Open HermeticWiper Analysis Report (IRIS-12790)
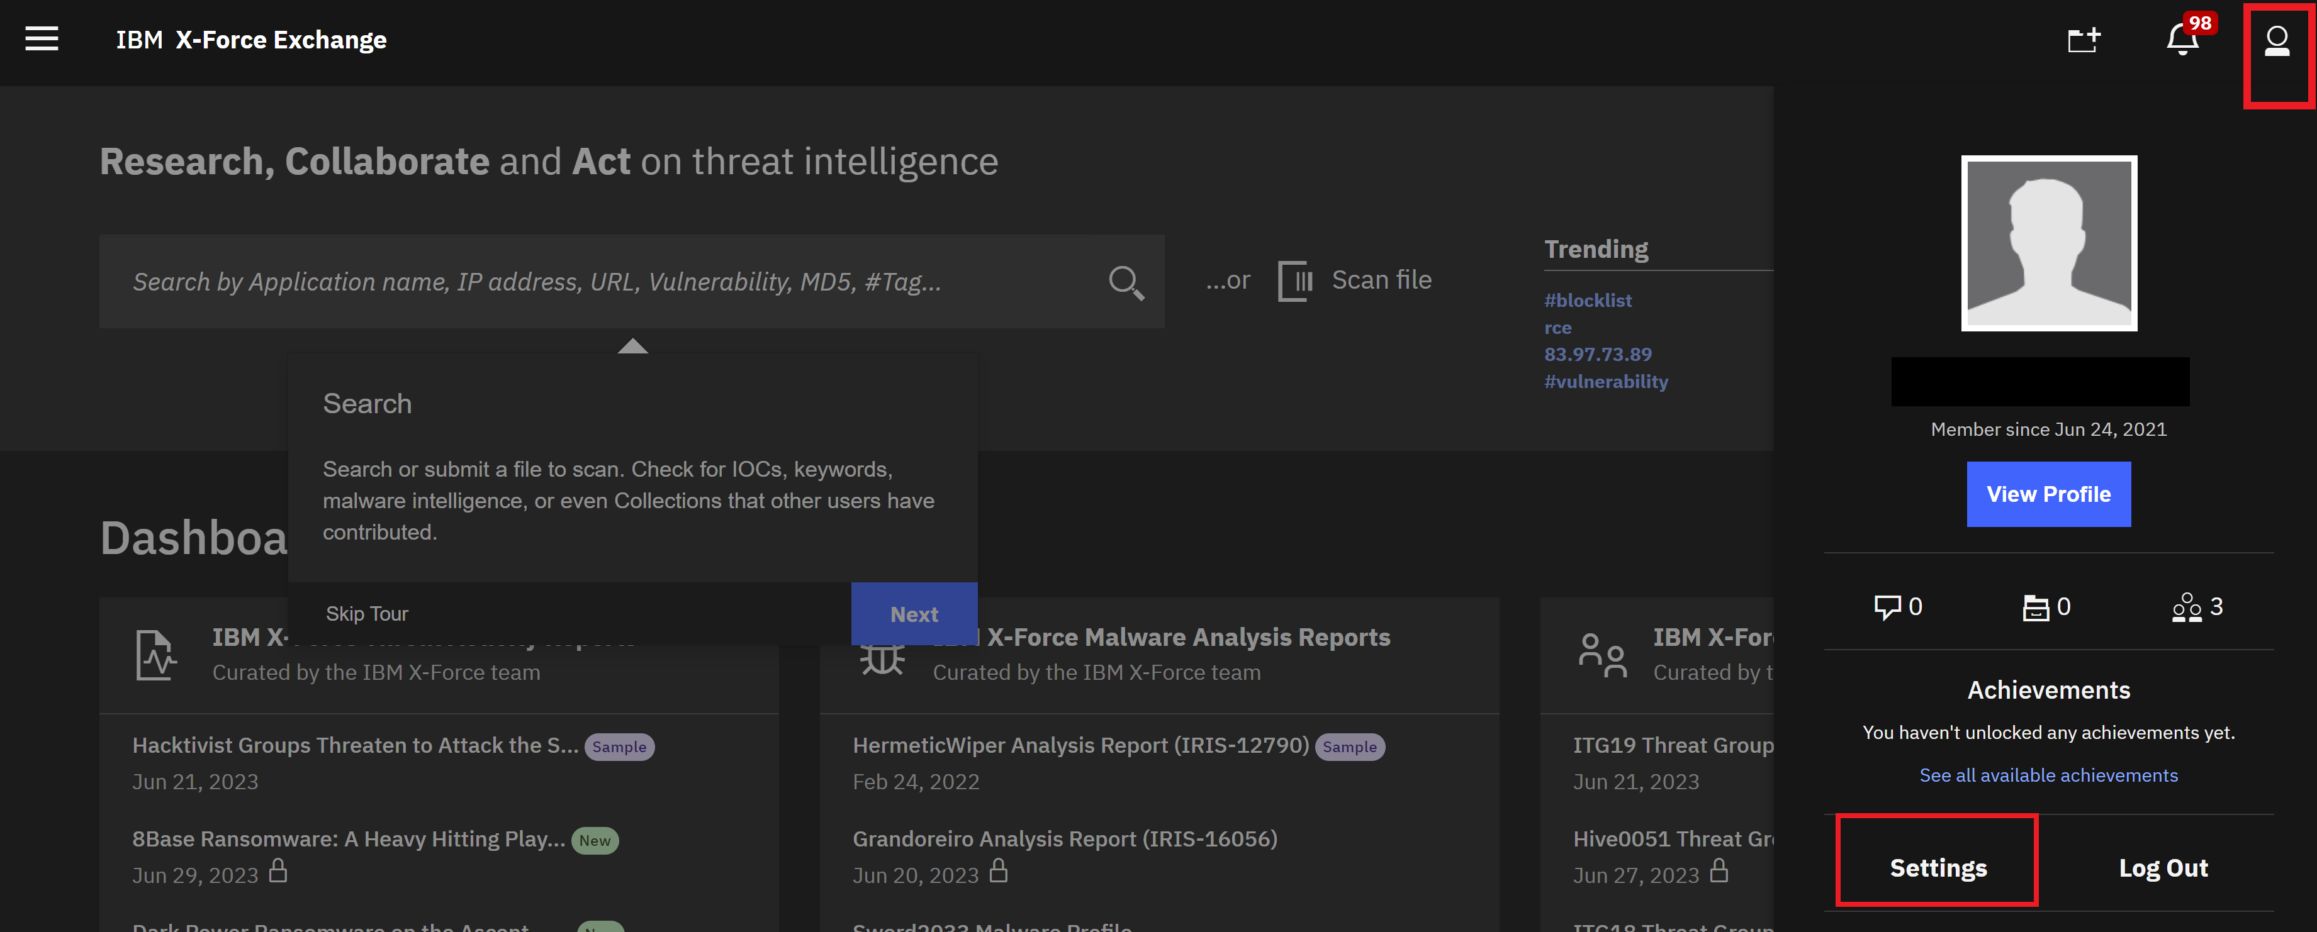 1080,745
